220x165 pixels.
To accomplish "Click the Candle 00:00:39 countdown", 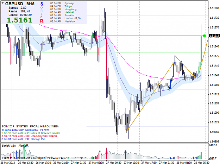I will click(20, 15).
